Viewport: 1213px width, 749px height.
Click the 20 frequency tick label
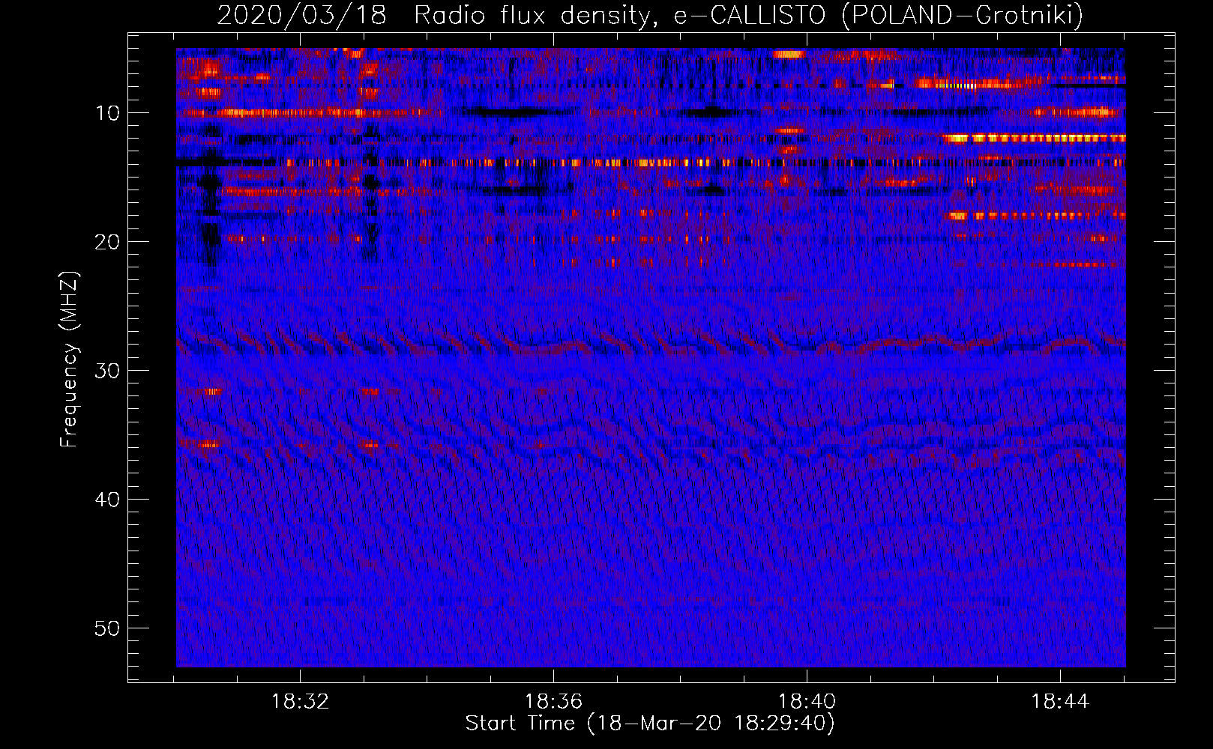pos(108,242)
